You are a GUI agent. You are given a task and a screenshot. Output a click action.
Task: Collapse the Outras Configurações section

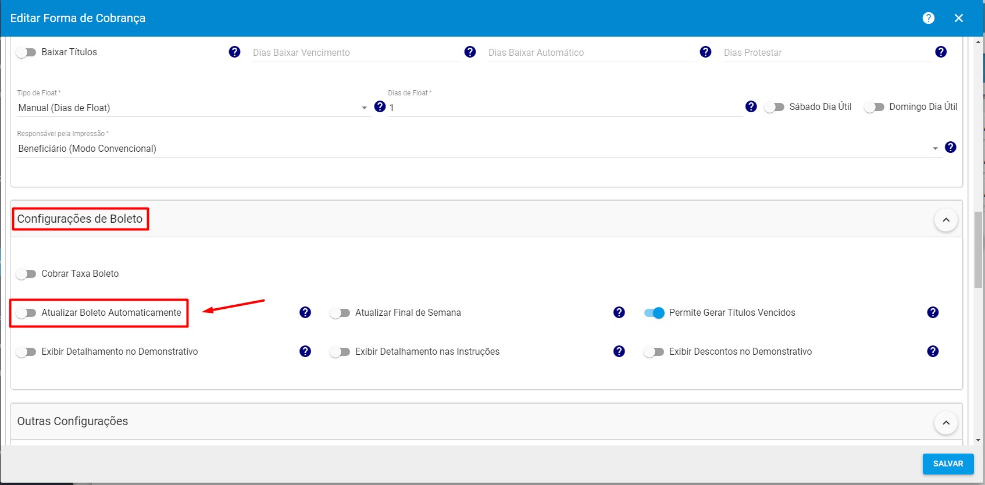point(946,423)
